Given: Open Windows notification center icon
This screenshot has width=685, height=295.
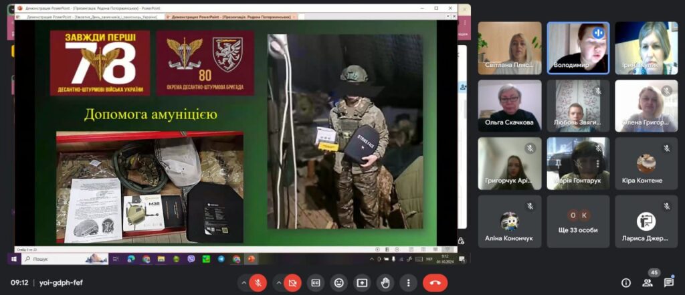Looking at the screenshot, I should pyautogui.click(x=462, y=259).
